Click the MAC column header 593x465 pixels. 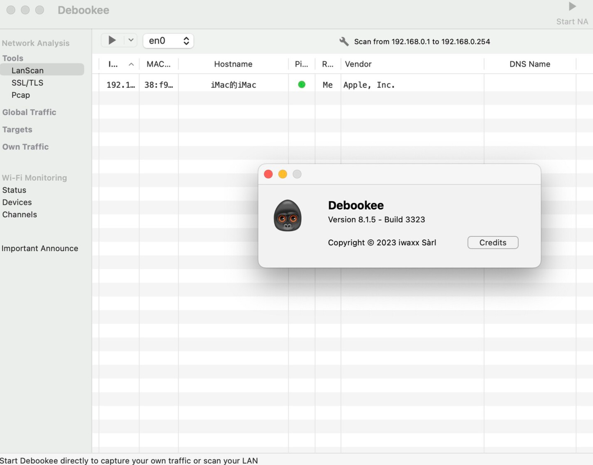coord(159,64)
